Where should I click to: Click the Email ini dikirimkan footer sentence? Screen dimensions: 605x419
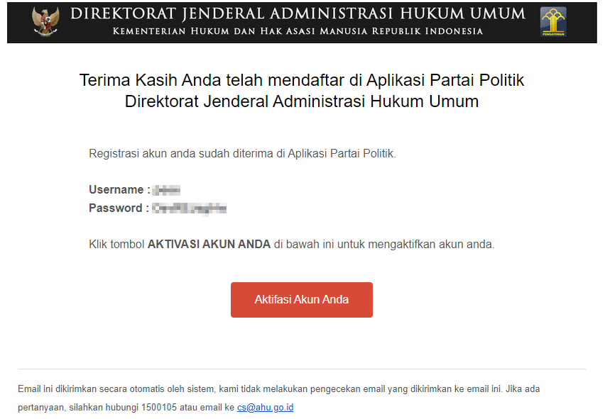coord(278,398)
